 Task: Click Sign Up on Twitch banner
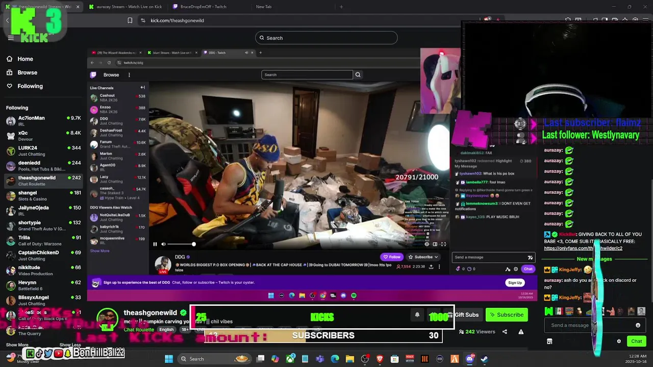tap(515, 283)
